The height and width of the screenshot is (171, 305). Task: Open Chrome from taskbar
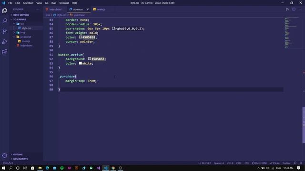pos(113,168)
